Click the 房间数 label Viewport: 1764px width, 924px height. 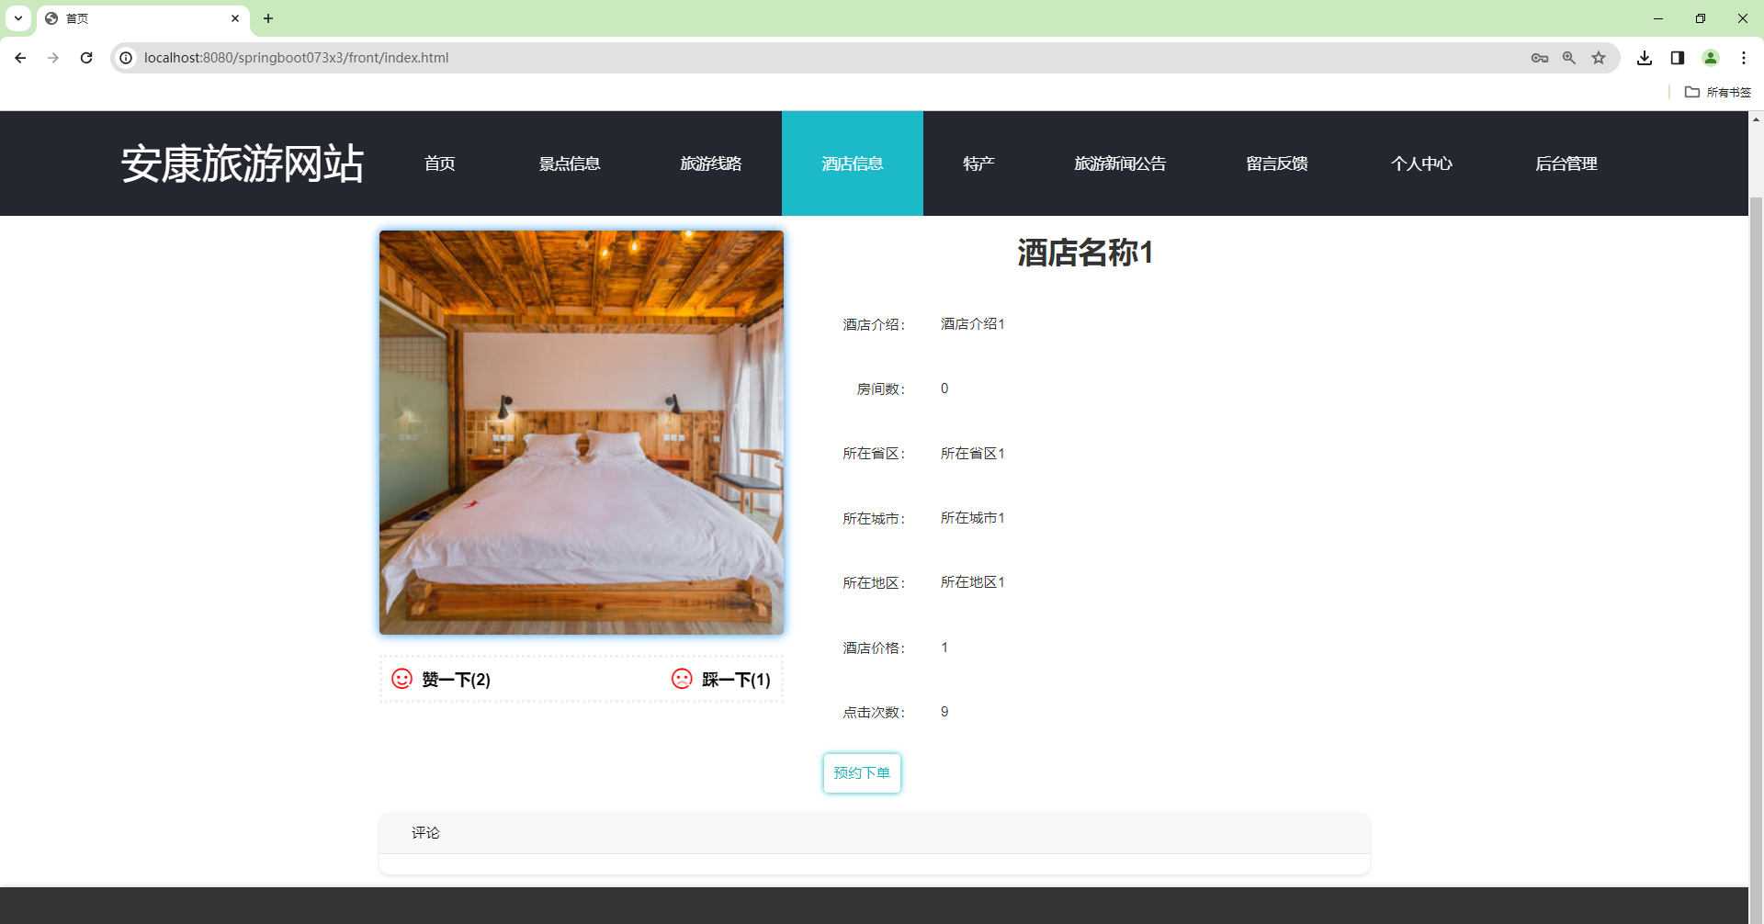(881, 389)
